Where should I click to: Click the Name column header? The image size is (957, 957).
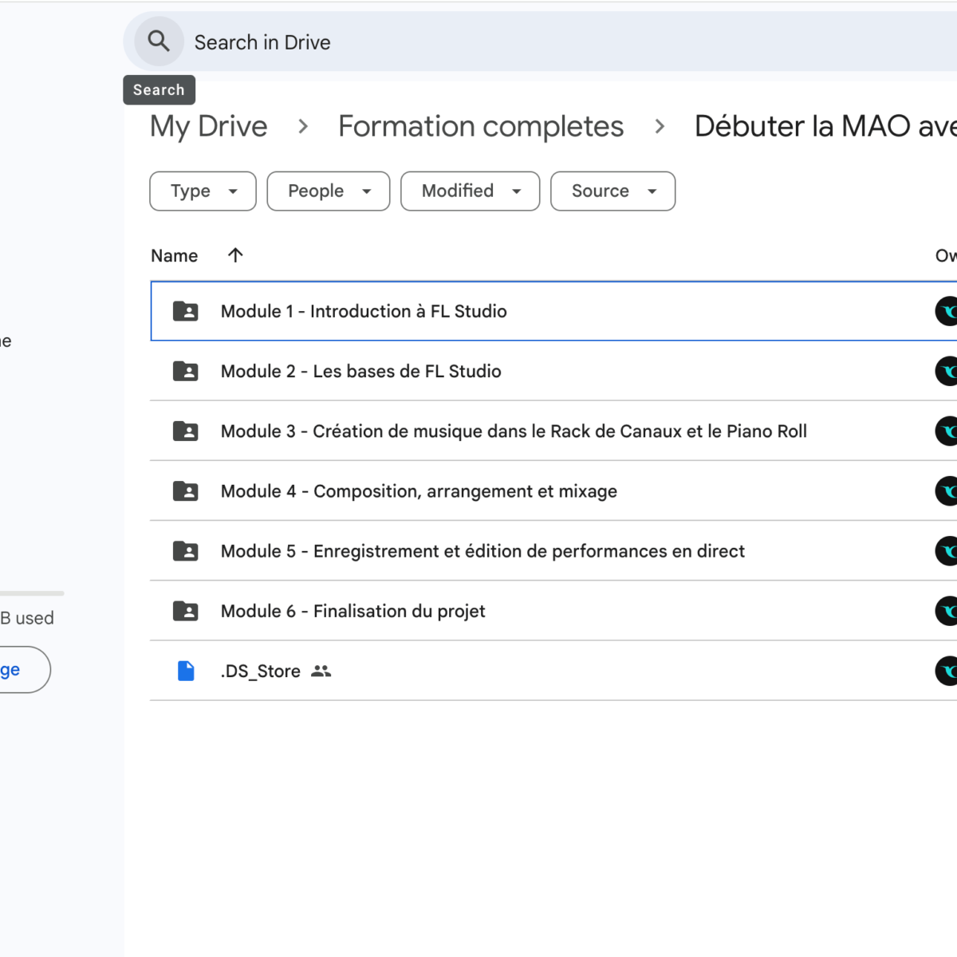point(175,256)
